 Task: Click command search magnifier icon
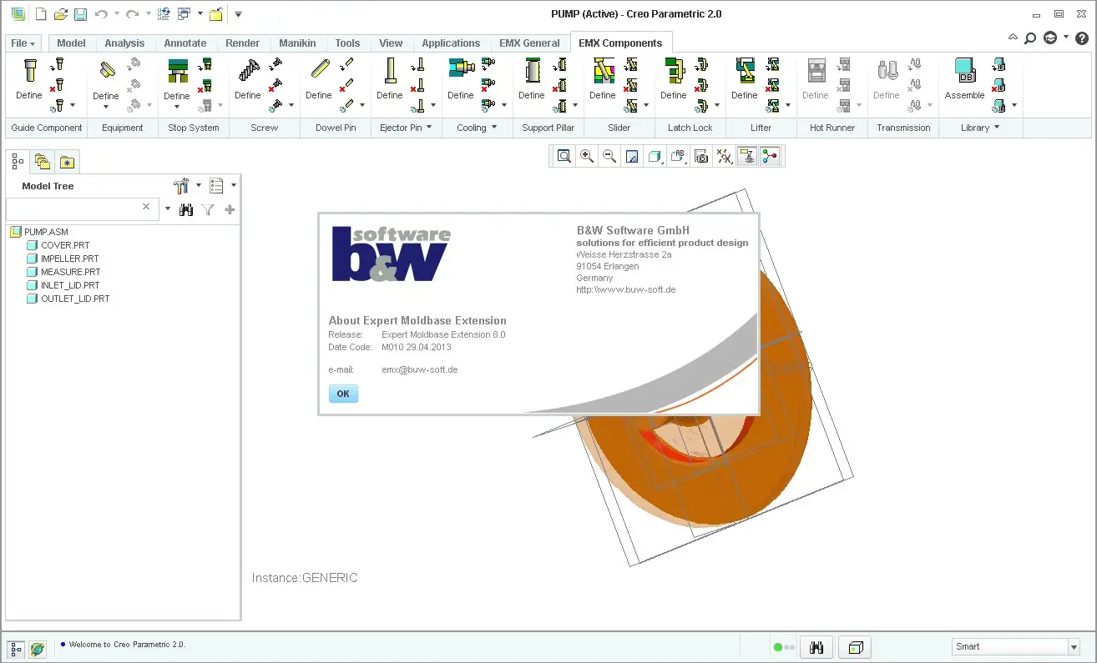point(1030,38)
